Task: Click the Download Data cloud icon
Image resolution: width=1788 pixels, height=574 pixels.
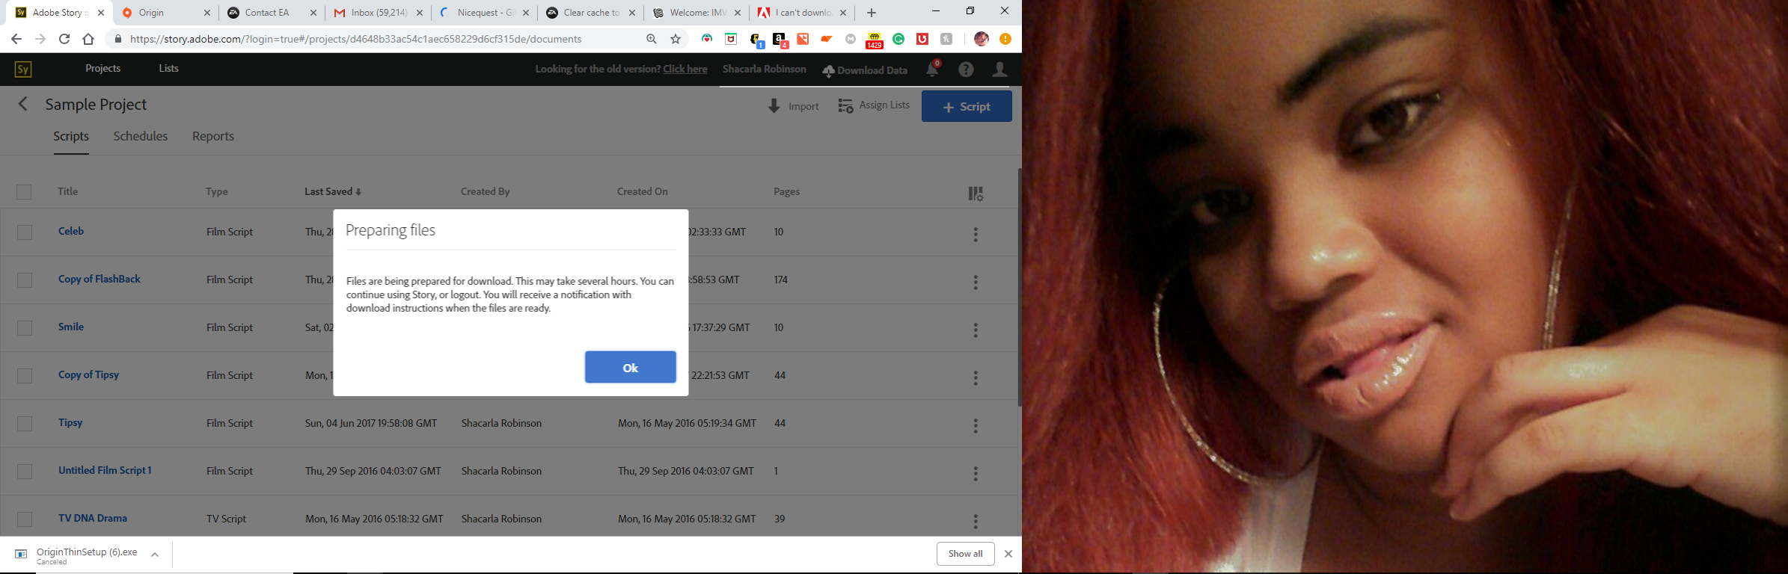Action: pos(828,71)
